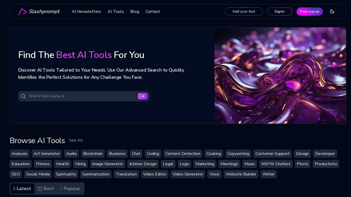Screen dimensions: 351x197
Task: Select the Developer category tag
Action: (325, 154)
